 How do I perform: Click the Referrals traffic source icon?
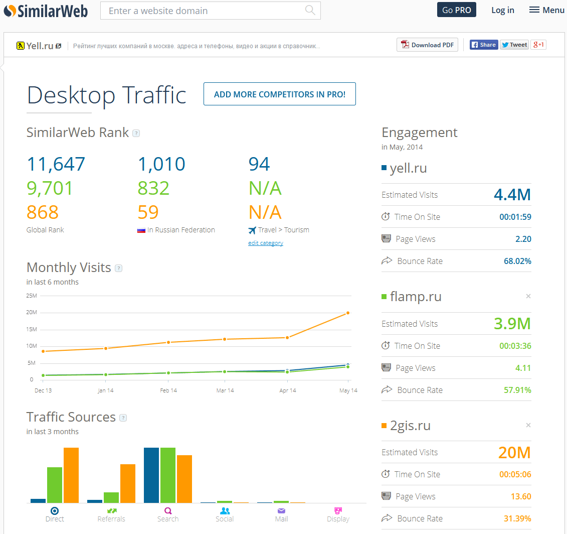pyautogui.click(x=112, y=511)
